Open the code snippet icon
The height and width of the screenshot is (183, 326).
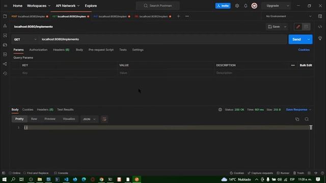click(x=320, y=27)
